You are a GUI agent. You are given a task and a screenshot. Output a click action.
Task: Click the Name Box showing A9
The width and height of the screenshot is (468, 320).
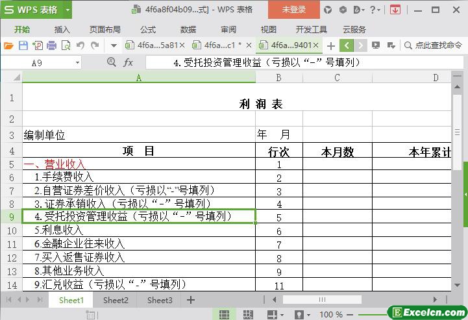click(x=37, y=63)
